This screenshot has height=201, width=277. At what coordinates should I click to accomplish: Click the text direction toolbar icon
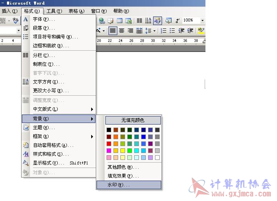[x=148, y=21]
